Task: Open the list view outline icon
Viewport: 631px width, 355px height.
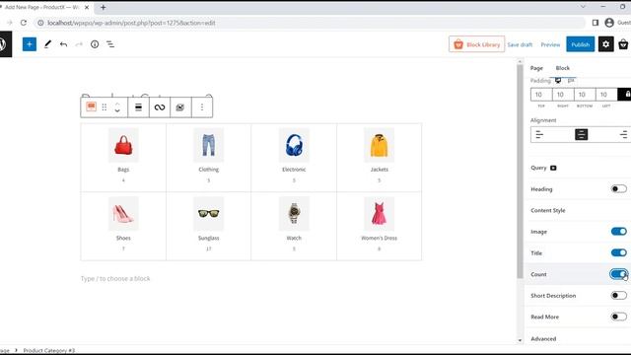Action: point(110,44)
